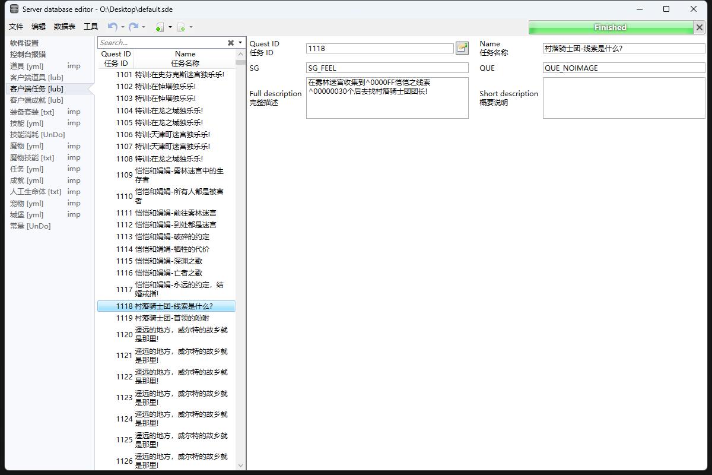Click the navigate backward page icon
The height and width of the screenshot is (475, 712).
coord(160,27)
